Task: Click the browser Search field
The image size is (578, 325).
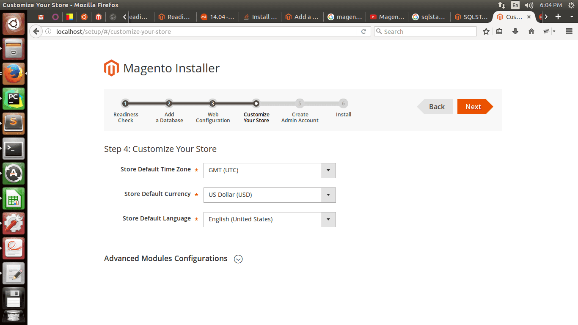Action: (x=425, y=31)
